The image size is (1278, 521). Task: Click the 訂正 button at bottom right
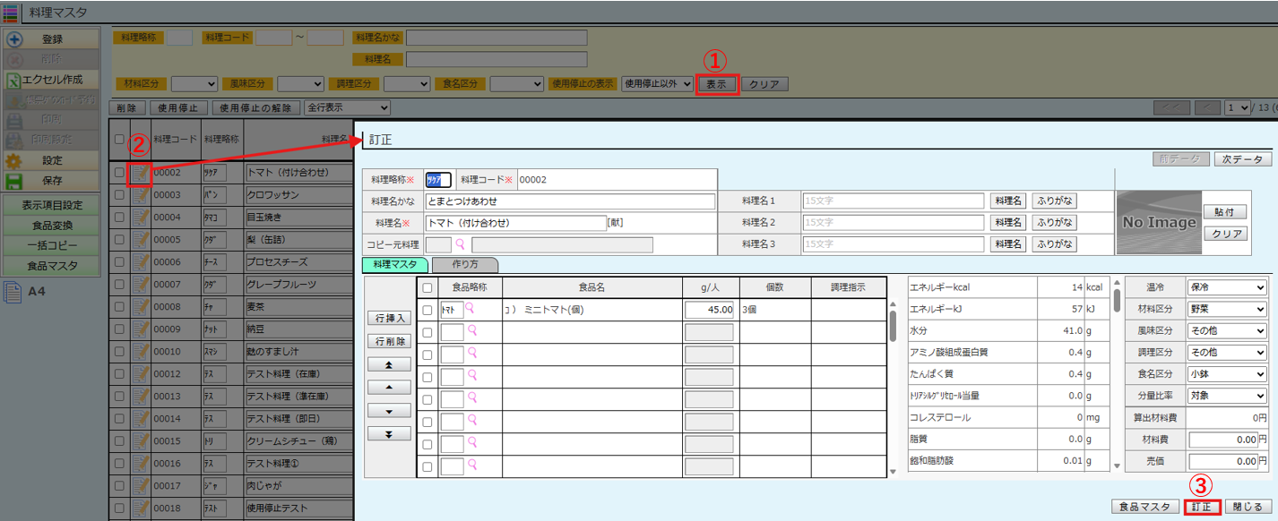(x=1200, y=507)
